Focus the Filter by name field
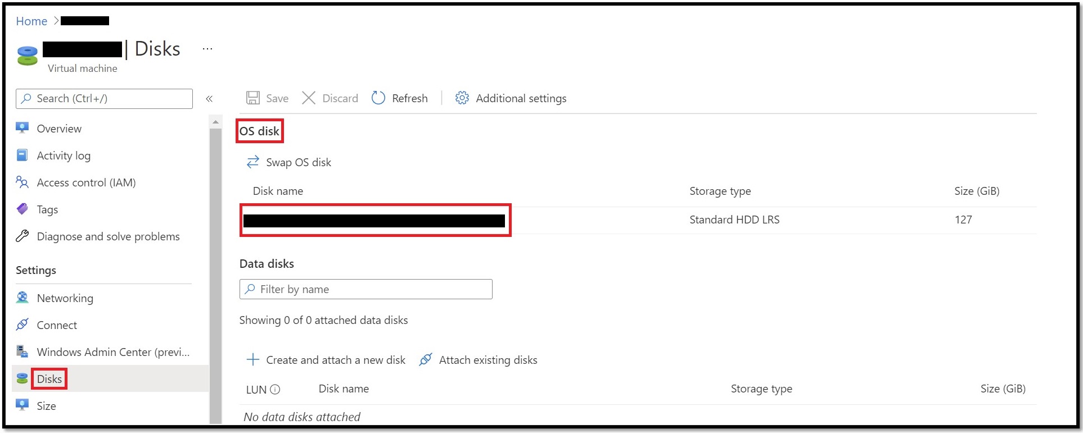Viewport: 1083px width, 434px height. (366, 289)
